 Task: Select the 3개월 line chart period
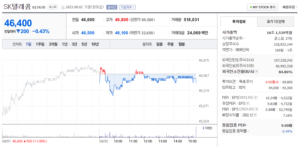click(53, 44)
